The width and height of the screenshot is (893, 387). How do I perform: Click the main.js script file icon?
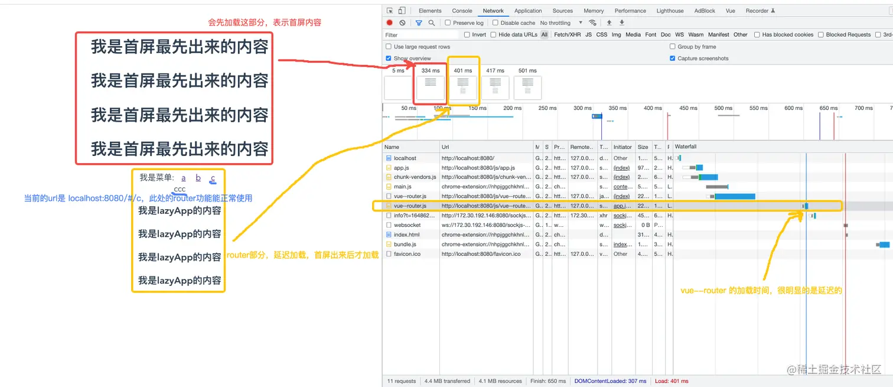[x=389, y=187]
